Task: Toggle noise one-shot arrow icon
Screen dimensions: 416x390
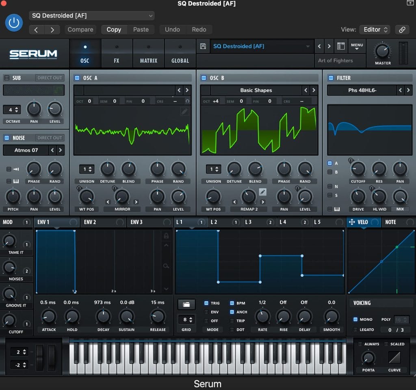Action: pos(16,169)
